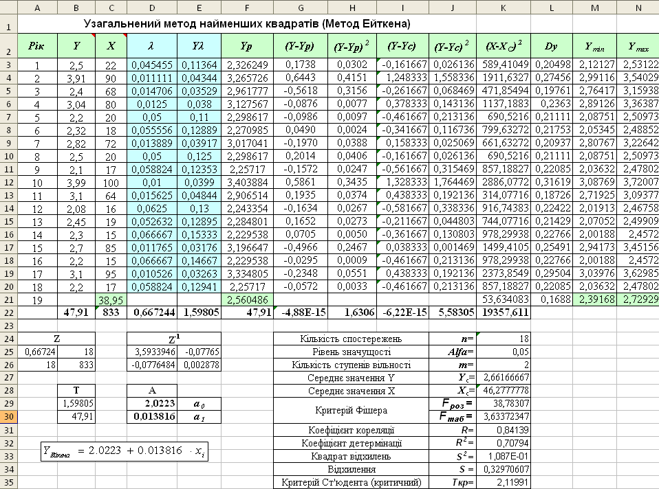The height and width of the screenshot is (489, 659).
Task: Select cell with value 3,403884
Action: (x=247, y=183)
